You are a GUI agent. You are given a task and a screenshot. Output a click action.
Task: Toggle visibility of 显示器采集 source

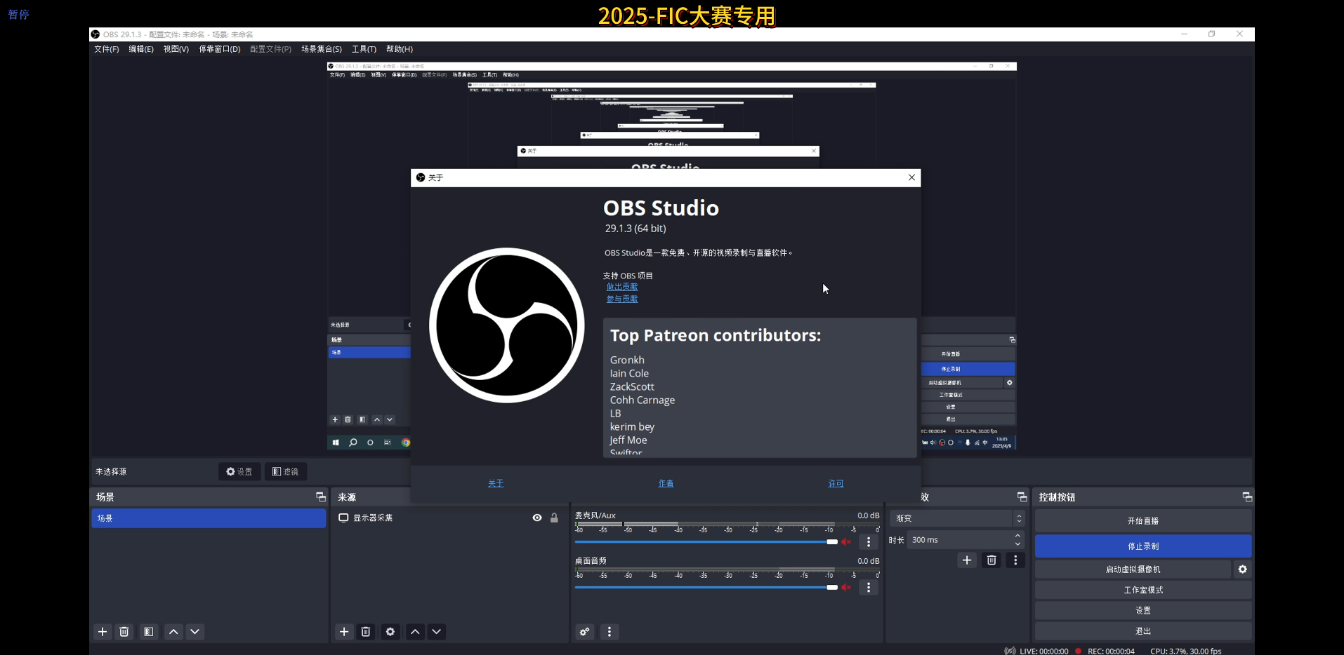(537, 518)
